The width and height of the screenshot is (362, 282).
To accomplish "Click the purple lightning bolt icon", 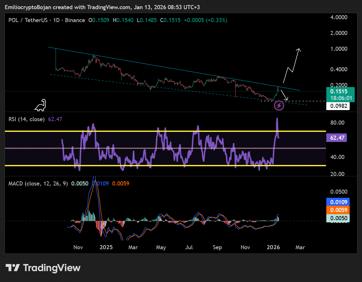I will pos(279,105).
